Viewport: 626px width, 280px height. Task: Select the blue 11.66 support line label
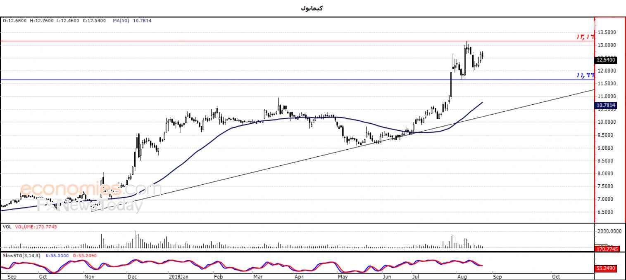pos(585,75)
